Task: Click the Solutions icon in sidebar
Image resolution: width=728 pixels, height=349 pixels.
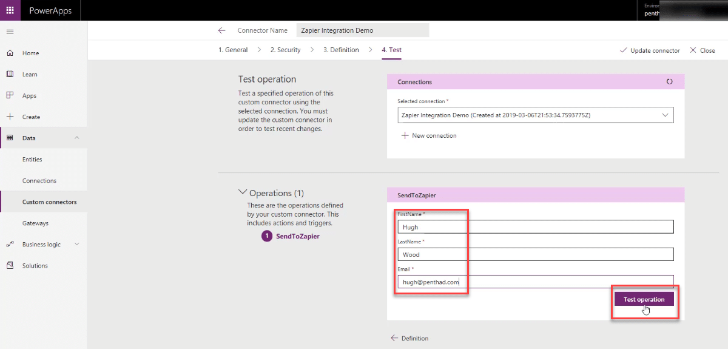Action: point(10,266)
